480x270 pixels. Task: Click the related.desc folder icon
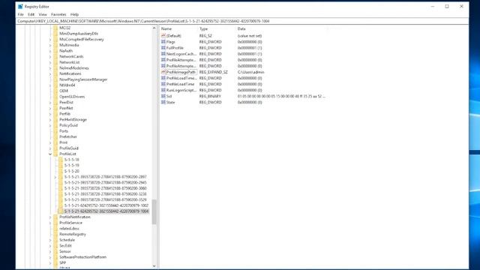click(55, 229)
